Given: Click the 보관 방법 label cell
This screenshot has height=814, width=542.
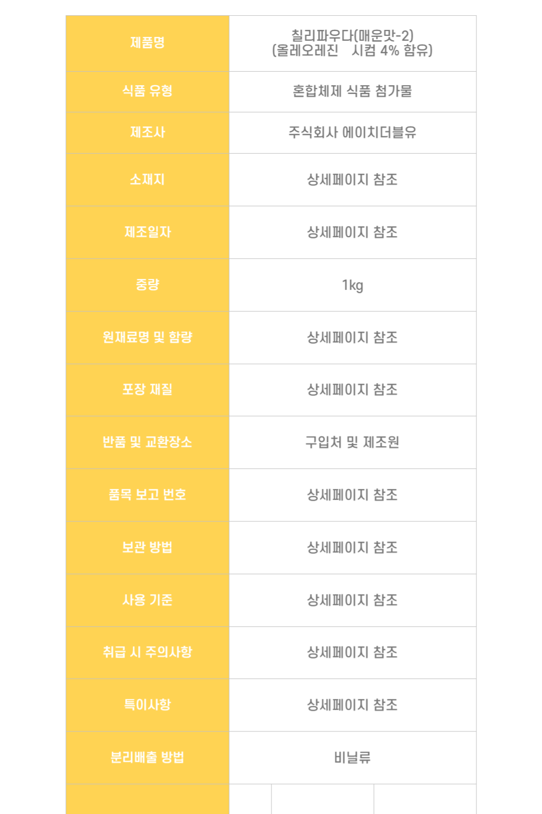Looking at the screenshot, I should point(147,548).
